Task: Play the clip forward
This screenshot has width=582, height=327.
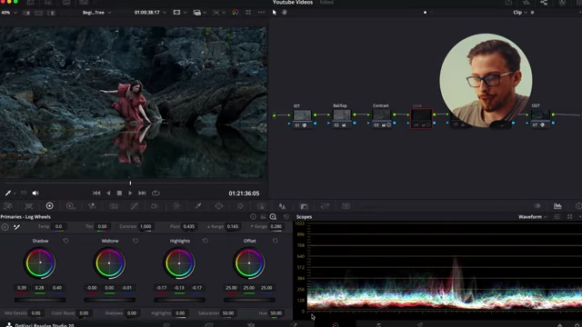Action: [x=130, y=193]
